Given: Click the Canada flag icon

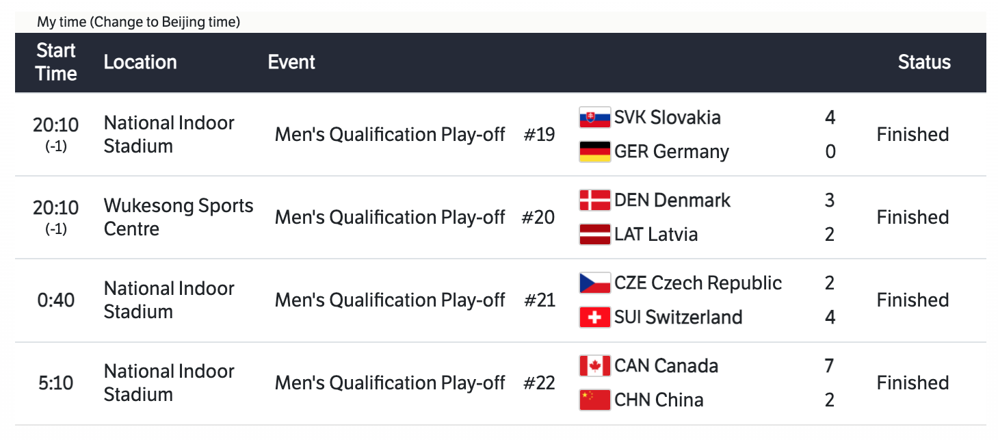Looking at the screenshot, I should (594, 366).
